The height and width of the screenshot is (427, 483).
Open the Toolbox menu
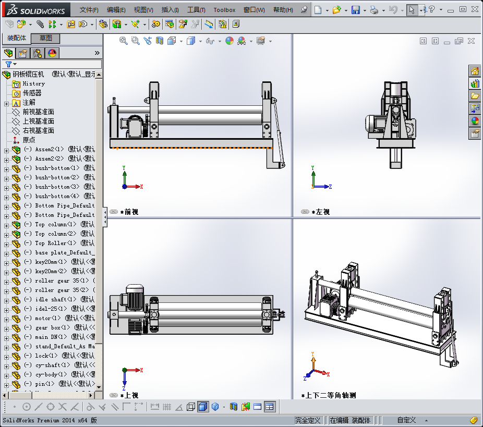(224, 10)
